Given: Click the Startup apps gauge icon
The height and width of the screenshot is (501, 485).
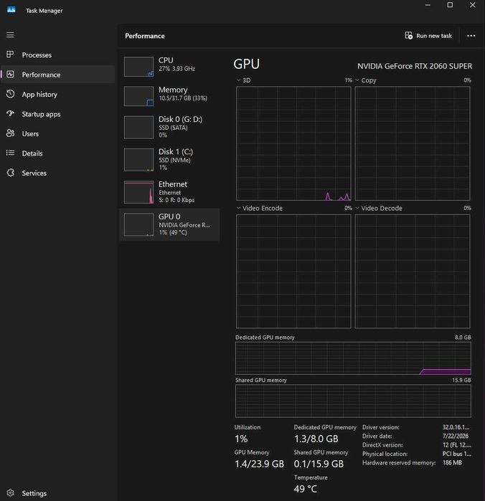Looking at the screenshot, I should (x=10, y=113).
